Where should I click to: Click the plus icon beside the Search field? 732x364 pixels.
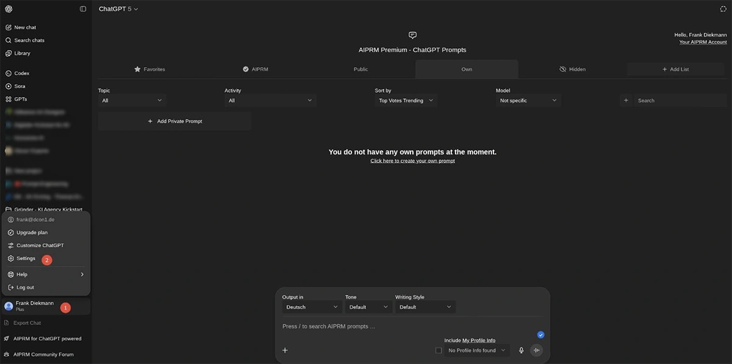point(626,100)
